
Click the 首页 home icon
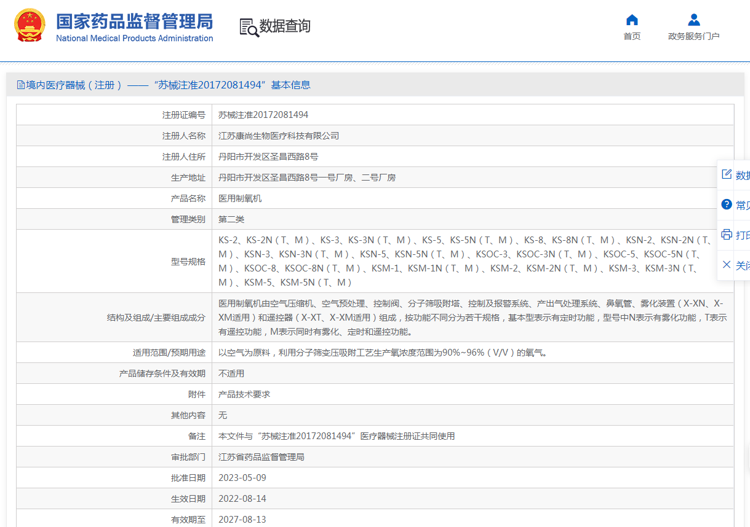pos(632,20)
